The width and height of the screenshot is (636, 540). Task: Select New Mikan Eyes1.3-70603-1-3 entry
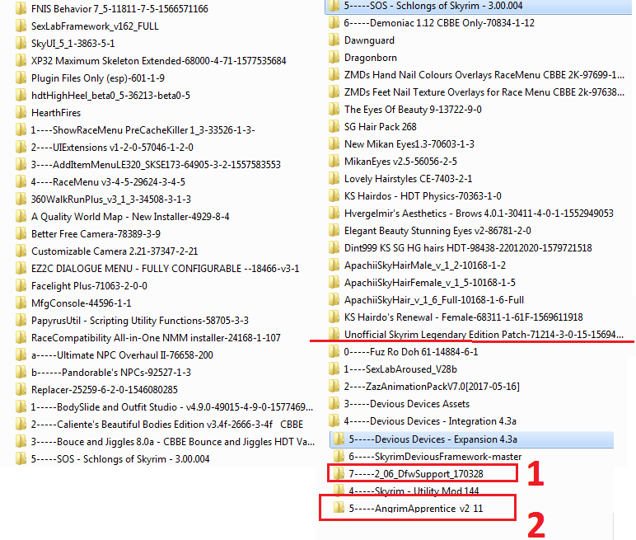tap(409, 144)
